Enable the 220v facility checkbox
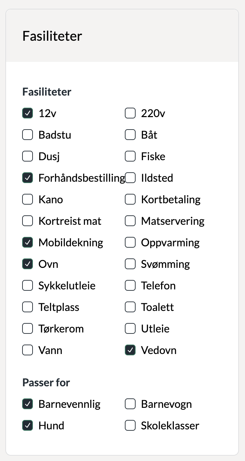The width and height of the screenshot is (245, 461). tap(130, 113)
